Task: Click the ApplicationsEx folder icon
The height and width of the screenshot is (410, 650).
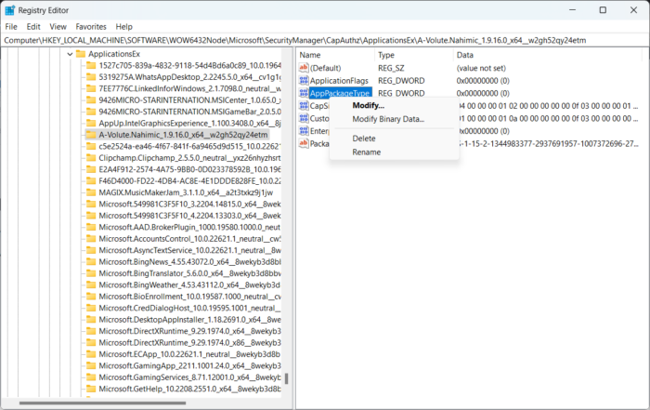Action: point(81,54)
